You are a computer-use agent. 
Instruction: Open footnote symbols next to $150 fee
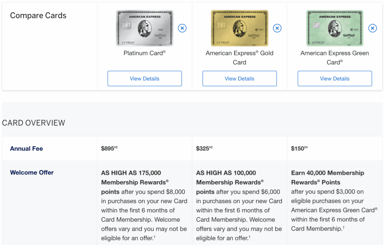306,147
